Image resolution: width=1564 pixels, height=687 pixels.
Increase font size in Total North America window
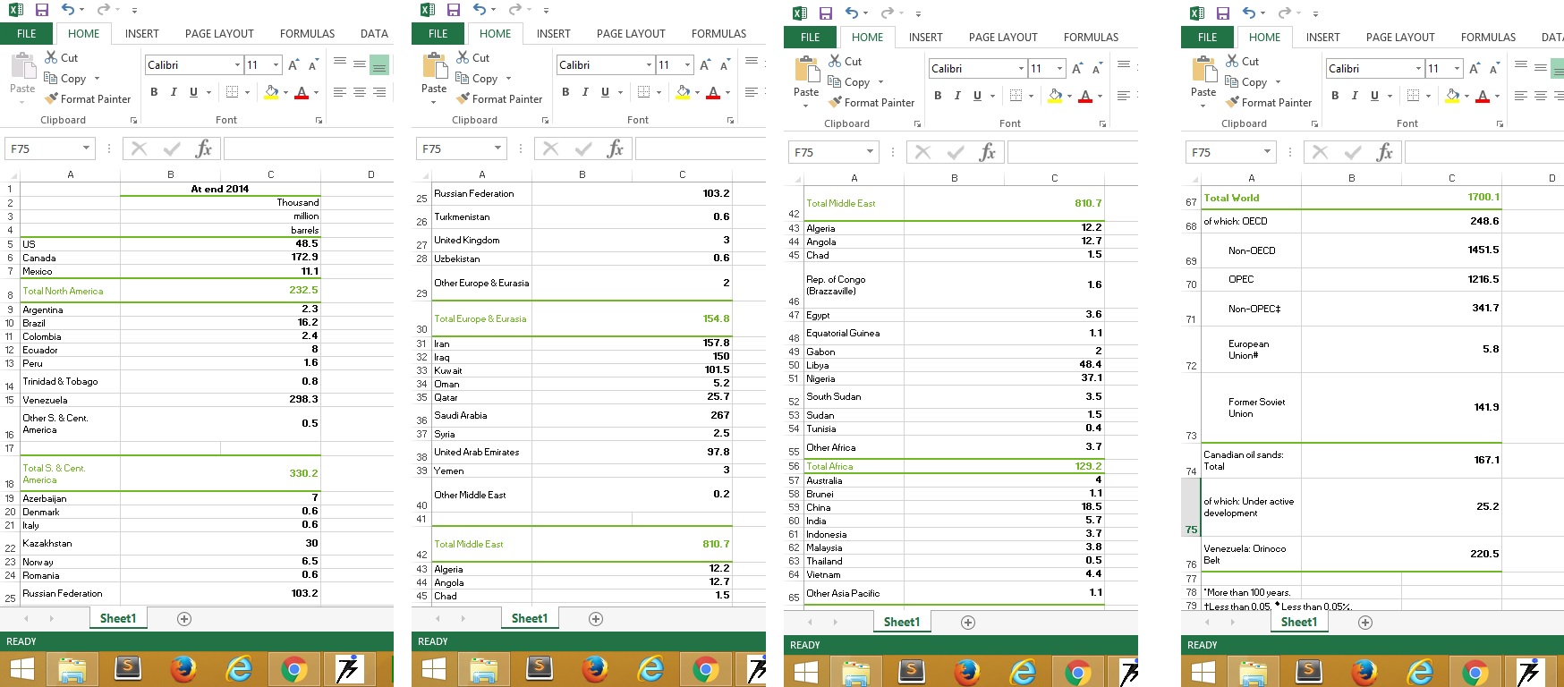click(x=293, y=65)
